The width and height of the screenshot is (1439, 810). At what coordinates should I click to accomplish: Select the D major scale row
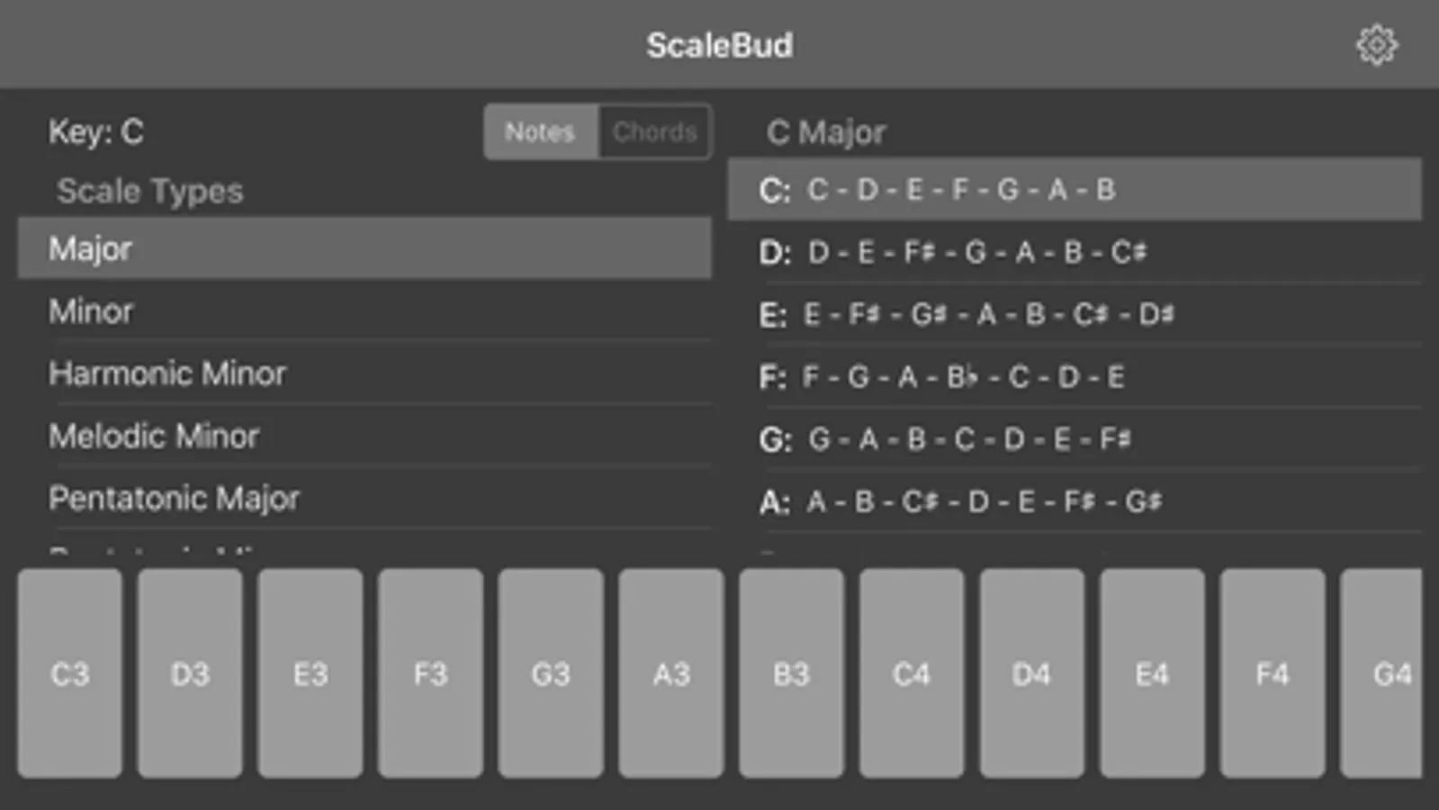(x=1074, y=252)
